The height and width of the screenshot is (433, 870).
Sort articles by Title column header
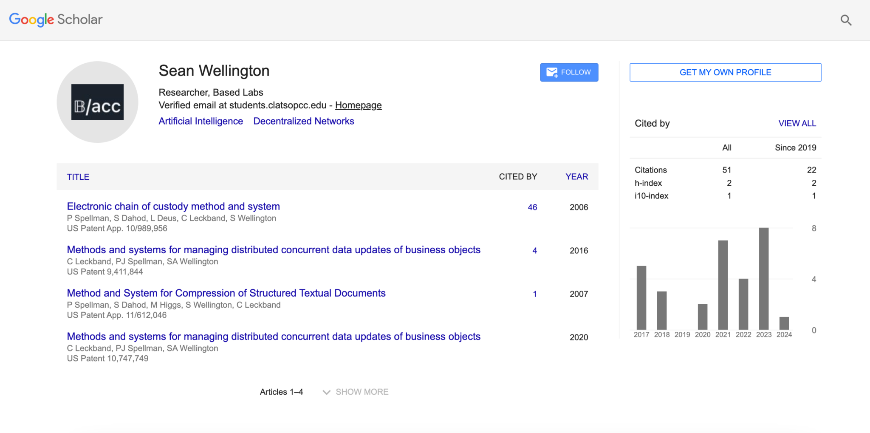[x=78, y=177]
